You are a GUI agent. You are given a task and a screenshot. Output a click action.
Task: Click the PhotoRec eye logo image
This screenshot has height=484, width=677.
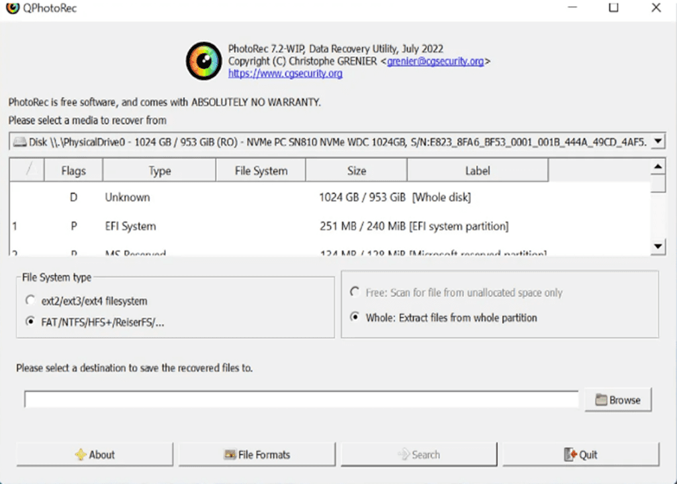pyautogui.click(x=204, y=61)
